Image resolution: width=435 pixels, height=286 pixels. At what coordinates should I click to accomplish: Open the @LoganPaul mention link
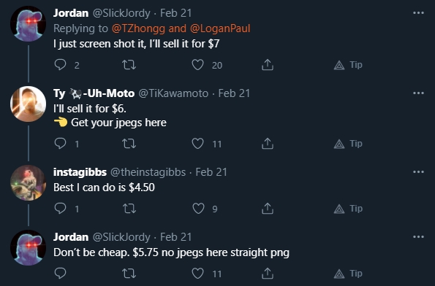coord(220,28)
